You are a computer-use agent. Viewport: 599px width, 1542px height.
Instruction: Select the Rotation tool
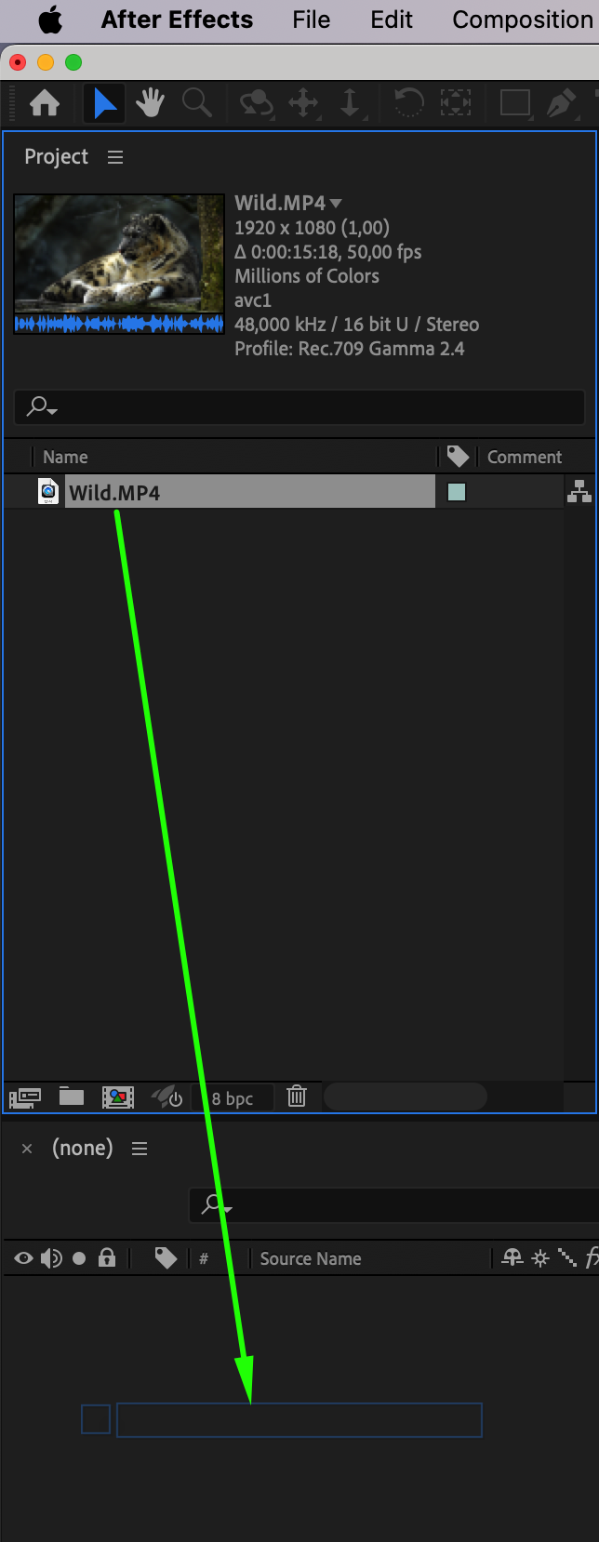[x=408, y=102]
